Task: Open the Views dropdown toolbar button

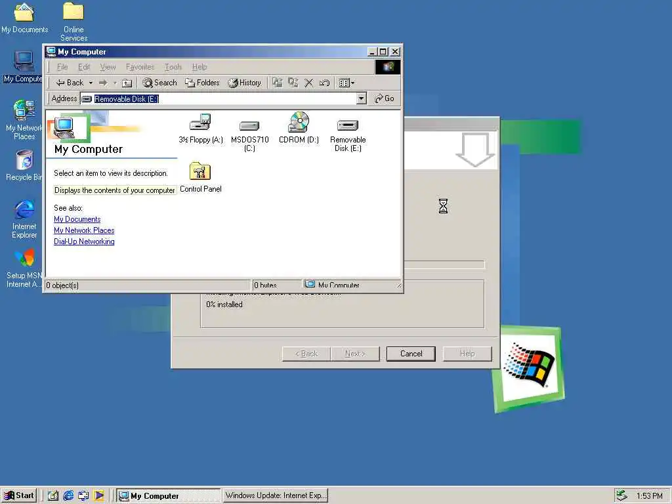Action: coord(346,83)
